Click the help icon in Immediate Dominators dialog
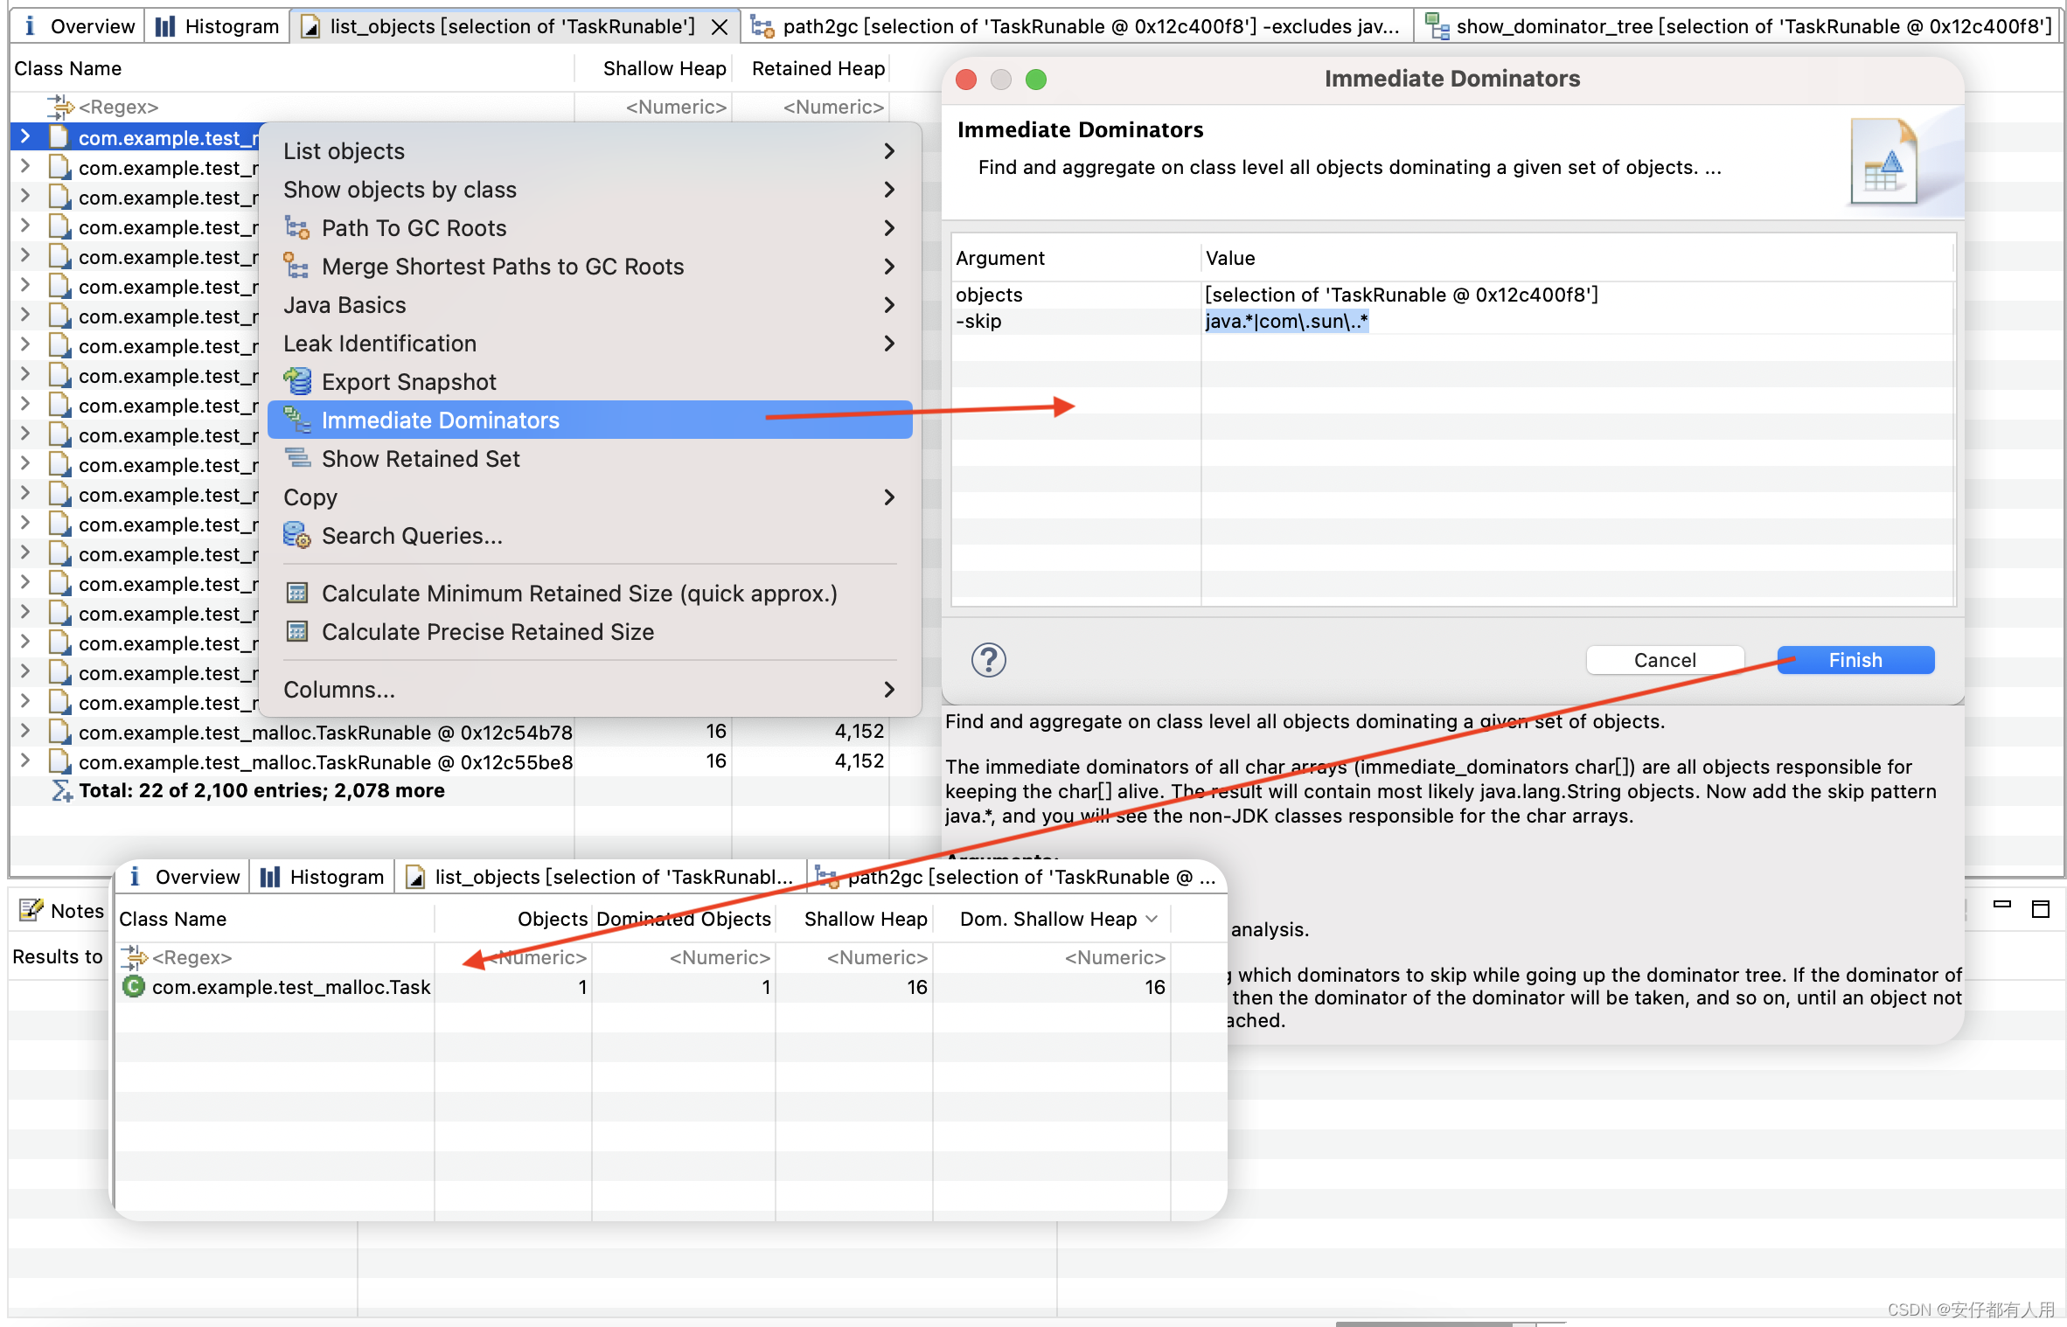This screenshot has height=1327, width=2067. point(988,658)
